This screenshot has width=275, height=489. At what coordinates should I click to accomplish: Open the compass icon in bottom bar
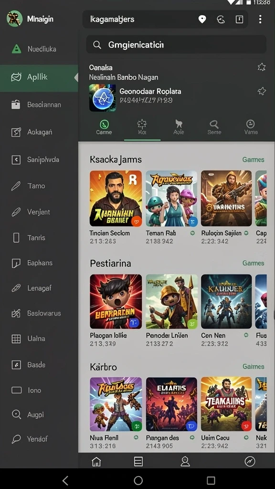250,461
